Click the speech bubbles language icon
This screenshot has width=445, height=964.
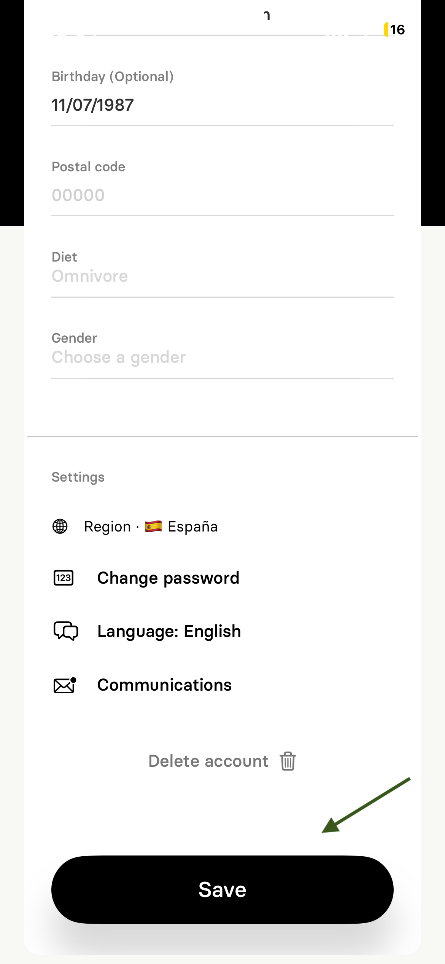tap(65, 631)
